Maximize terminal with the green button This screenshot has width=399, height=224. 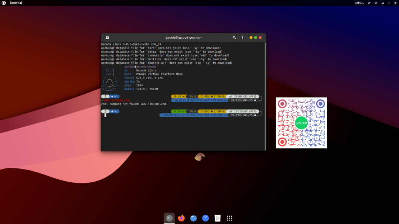256,38
